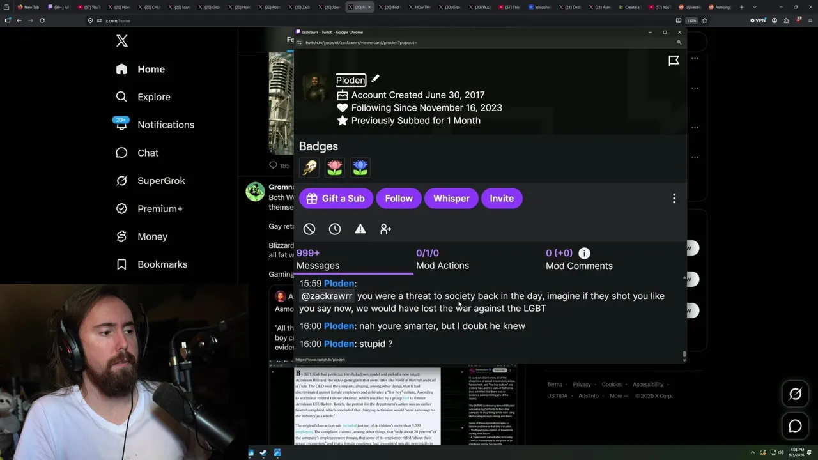This screenshot has height=460, width=818.
Task: Expand the More footer link on X
Action: point(617,396)
